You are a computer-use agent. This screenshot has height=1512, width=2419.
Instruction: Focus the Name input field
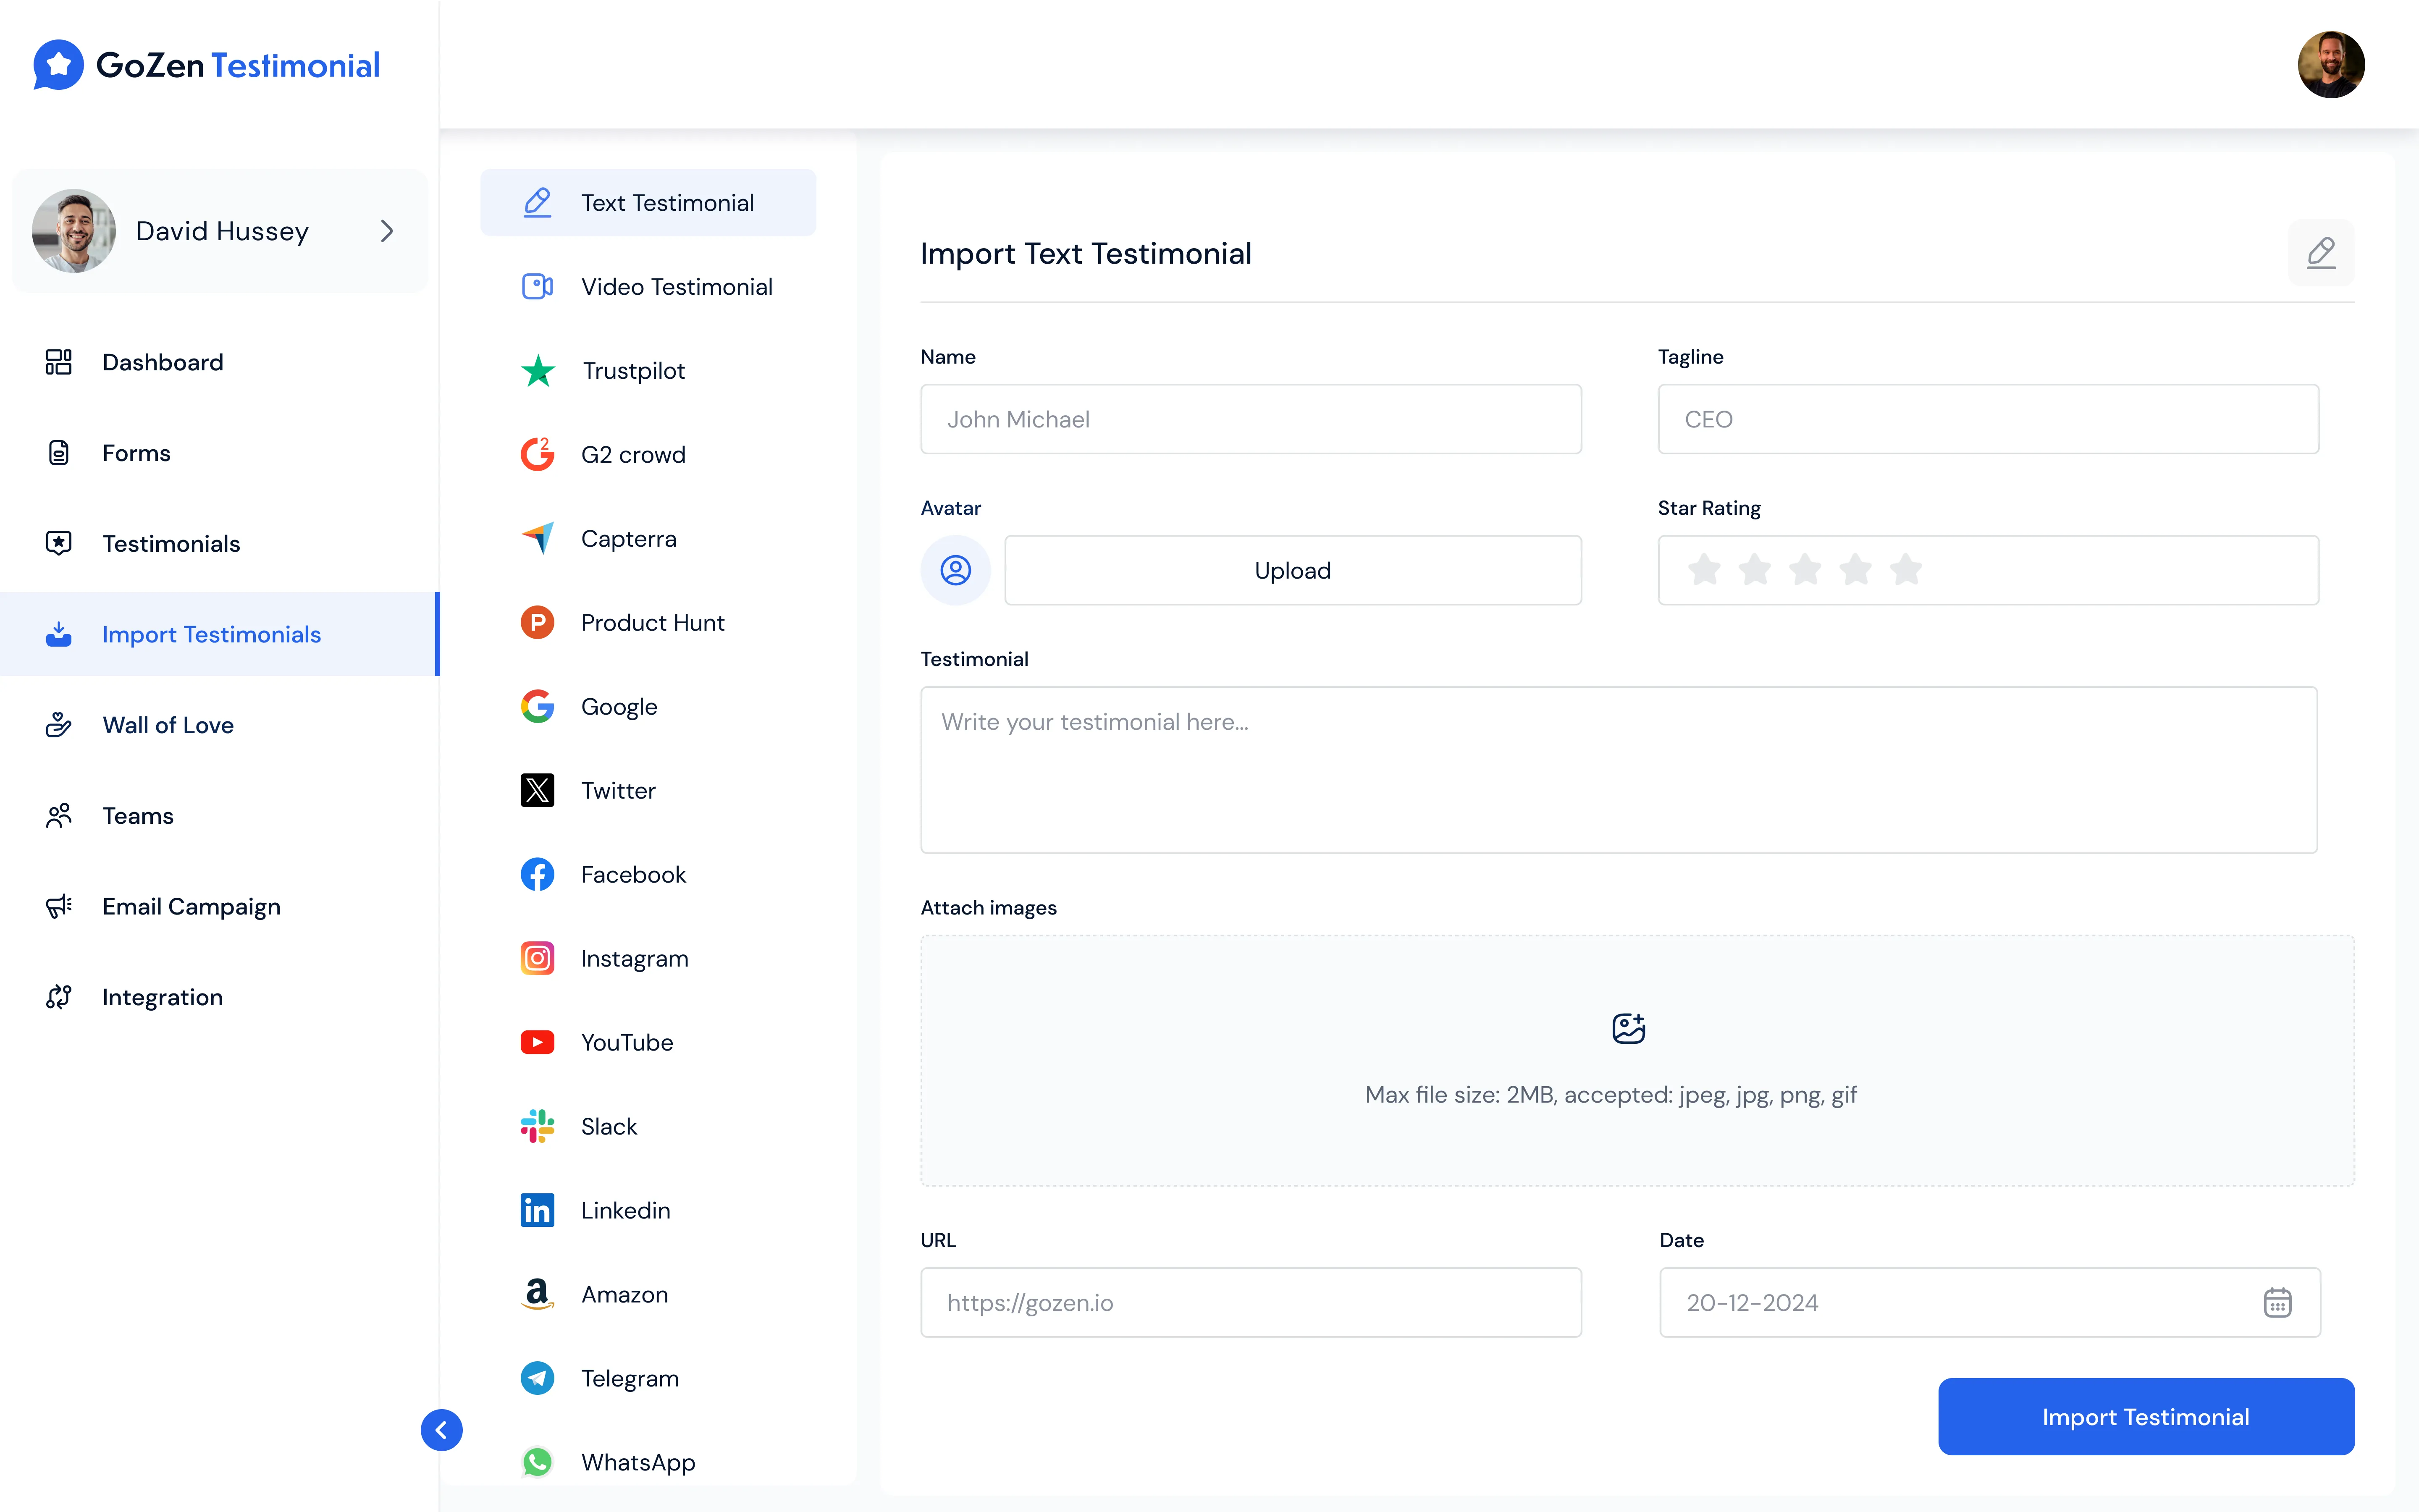pos(1251,419)
